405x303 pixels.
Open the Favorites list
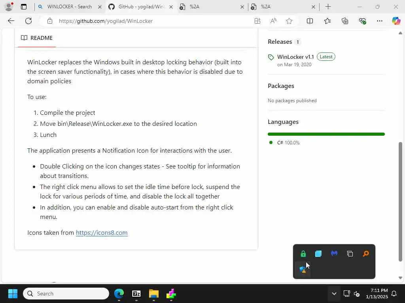(327, 21)
